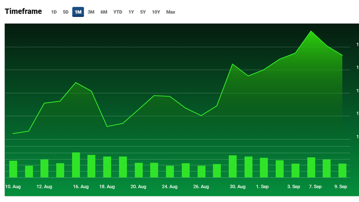The height and width of the screenshot is (202, 359).
Task: Show the 10Y timeframe
Action: pos(156,12)
